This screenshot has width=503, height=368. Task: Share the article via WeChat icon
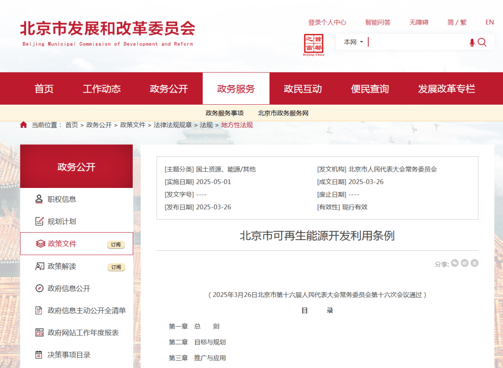[455, 263]
